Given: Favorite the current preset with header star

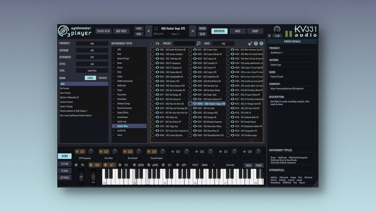Looking at the screenshot, I should 156,28.
